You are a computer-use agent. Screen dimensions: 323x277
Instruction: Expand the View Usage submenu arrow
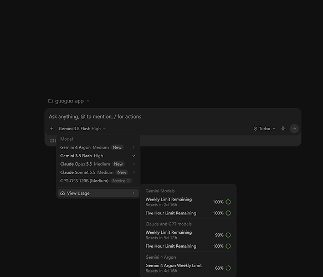coord(134,193)
